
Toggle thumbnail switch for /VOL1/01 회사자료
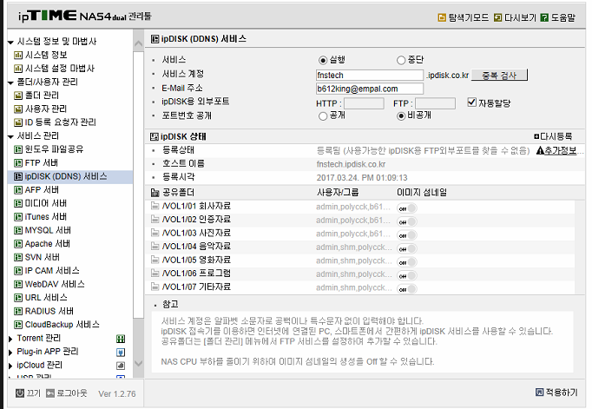407,208
